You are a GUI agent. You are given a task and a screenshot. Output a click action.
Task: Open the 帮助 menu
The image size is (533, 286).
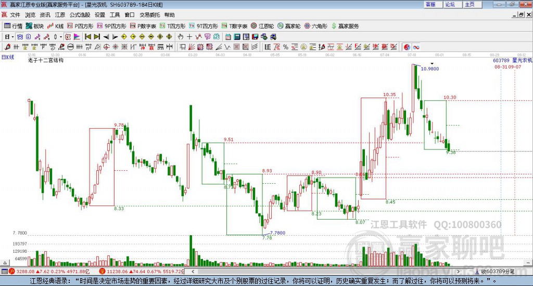[x=169, y=15]
